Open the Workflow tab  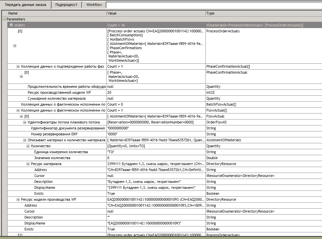[x=94, y=5]
